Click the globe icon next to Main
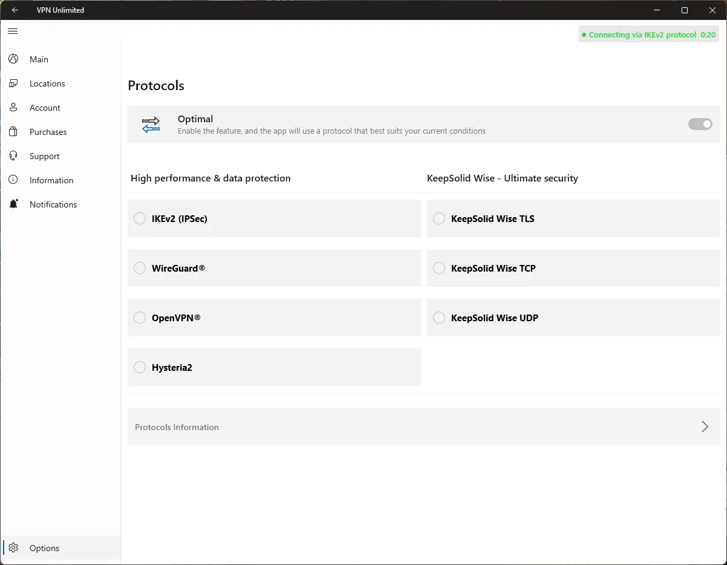 pos(13,59)
